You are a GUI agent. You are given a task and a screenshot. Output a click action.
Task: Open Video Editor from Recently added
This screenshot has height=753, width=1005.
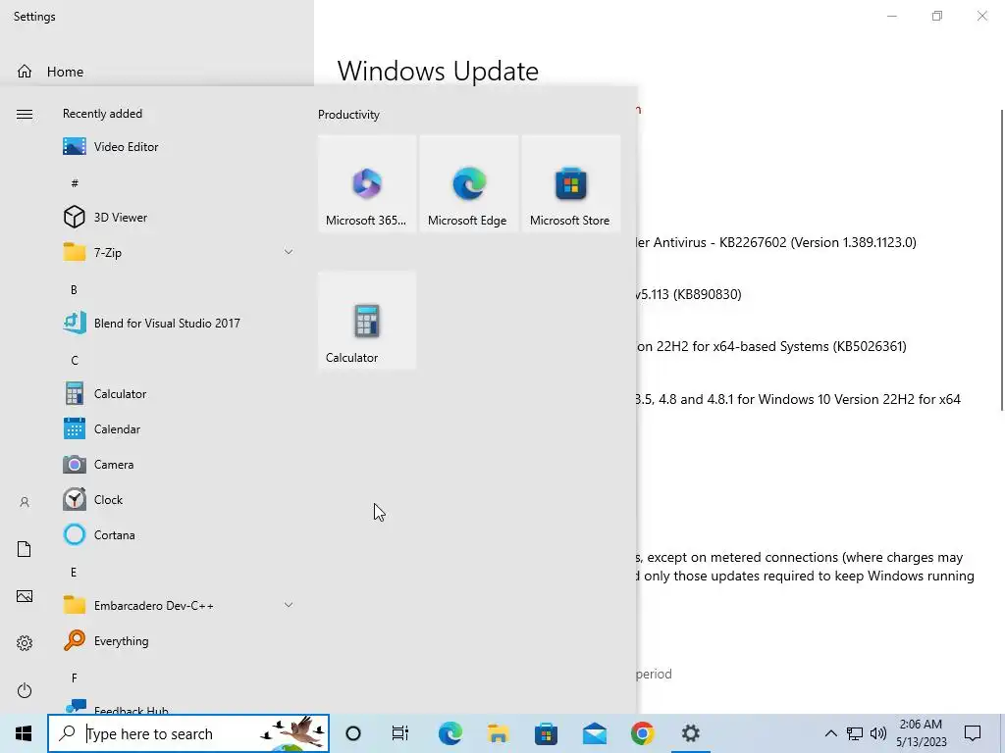coord(180,147)
